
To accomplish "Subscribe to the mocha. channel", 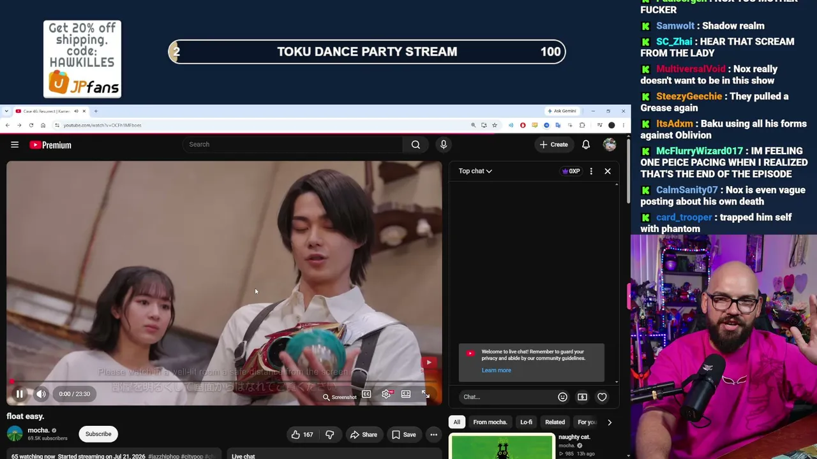I will coord(98,434).
